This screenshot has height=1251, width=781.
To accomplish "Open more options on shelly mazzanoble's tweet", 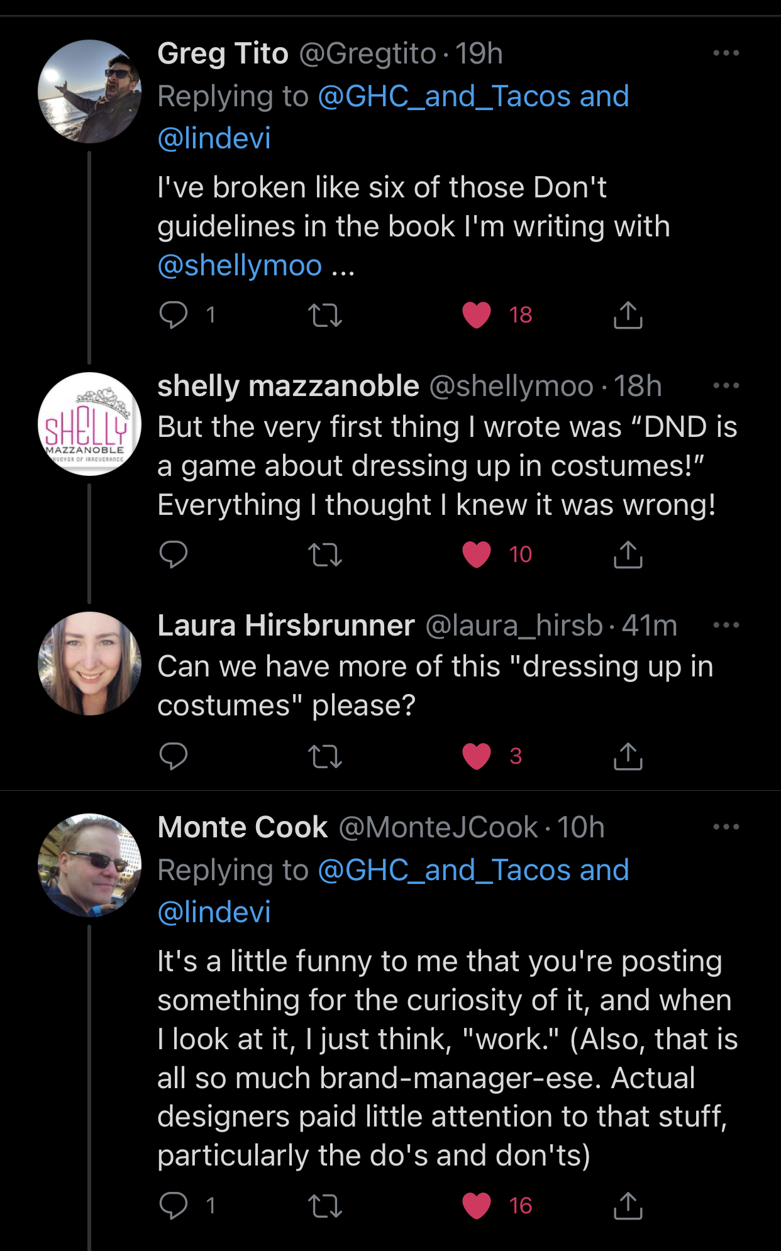I will click(726, 386).
